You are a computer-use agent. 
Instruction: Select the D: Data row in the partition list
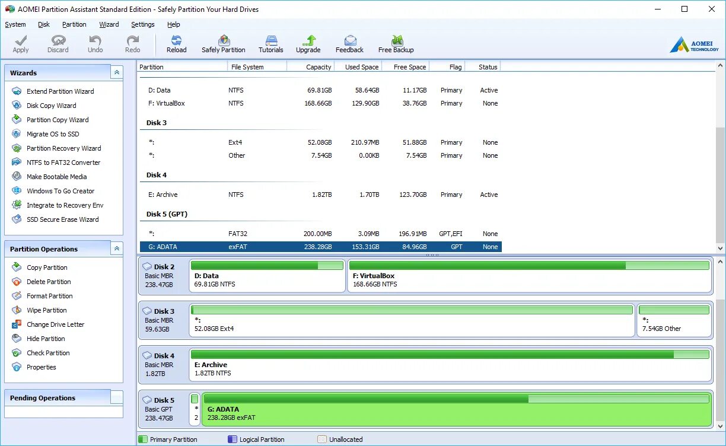point(320,90)
